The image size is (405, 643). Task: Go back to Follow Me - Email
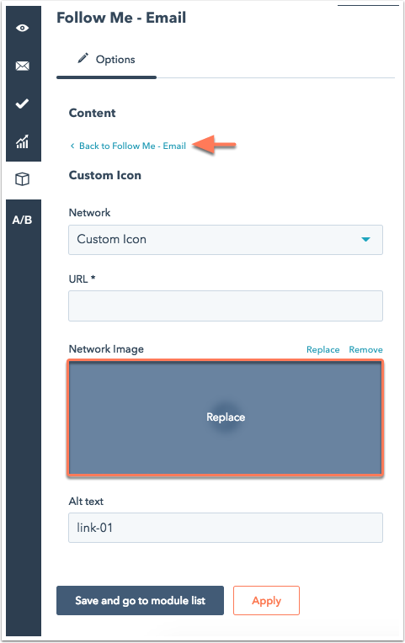[x=132, y=146]
